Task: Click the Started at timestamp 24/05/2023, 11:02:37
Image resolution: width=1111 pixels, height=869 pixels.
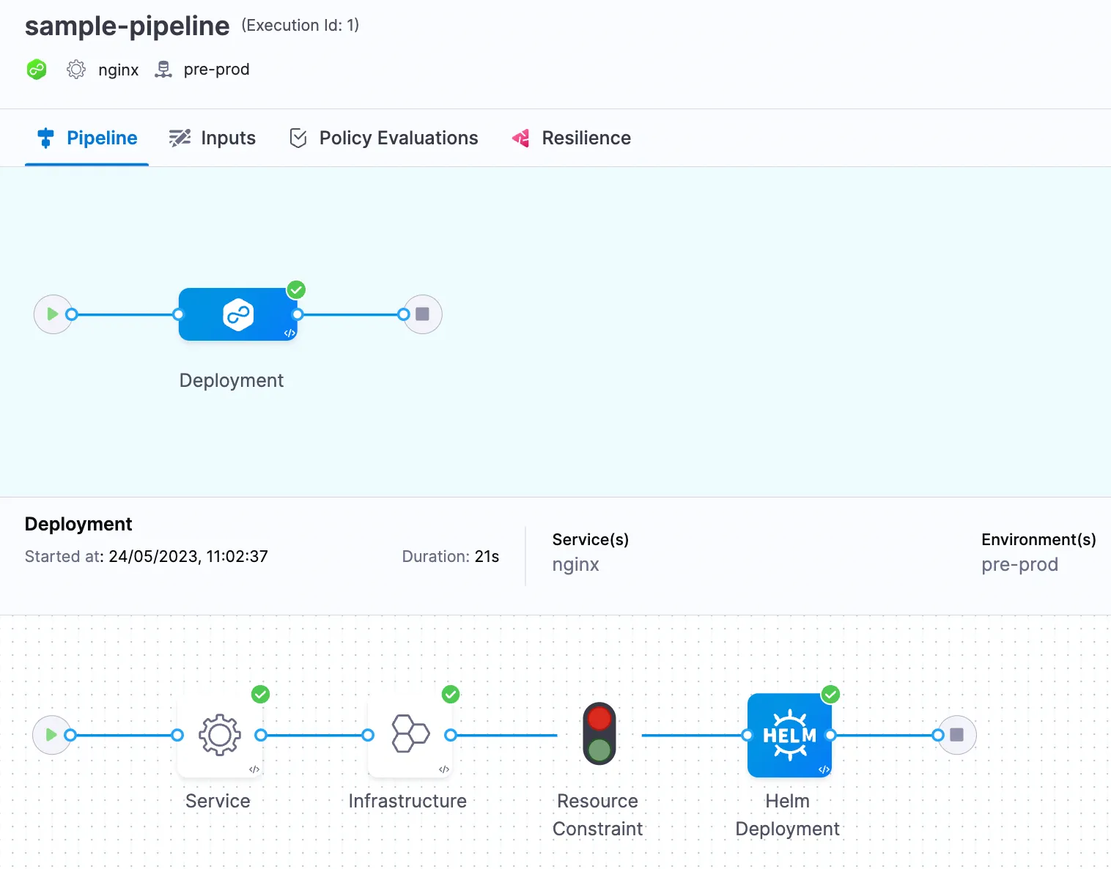Action: coord(188,556)
